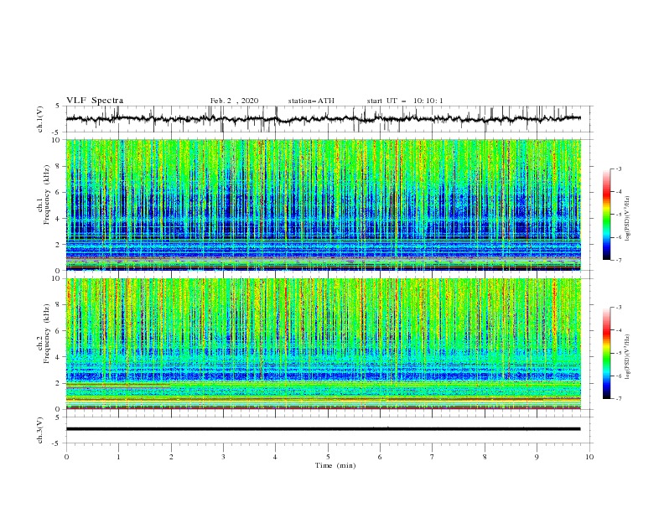The image size is (664, 513).
Task: Click the flat ch.3 voltage trace
Action: 324,429
